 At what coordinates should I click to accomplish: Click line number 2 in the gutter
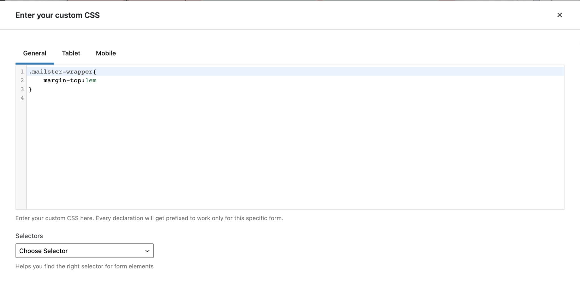(22, 80)
